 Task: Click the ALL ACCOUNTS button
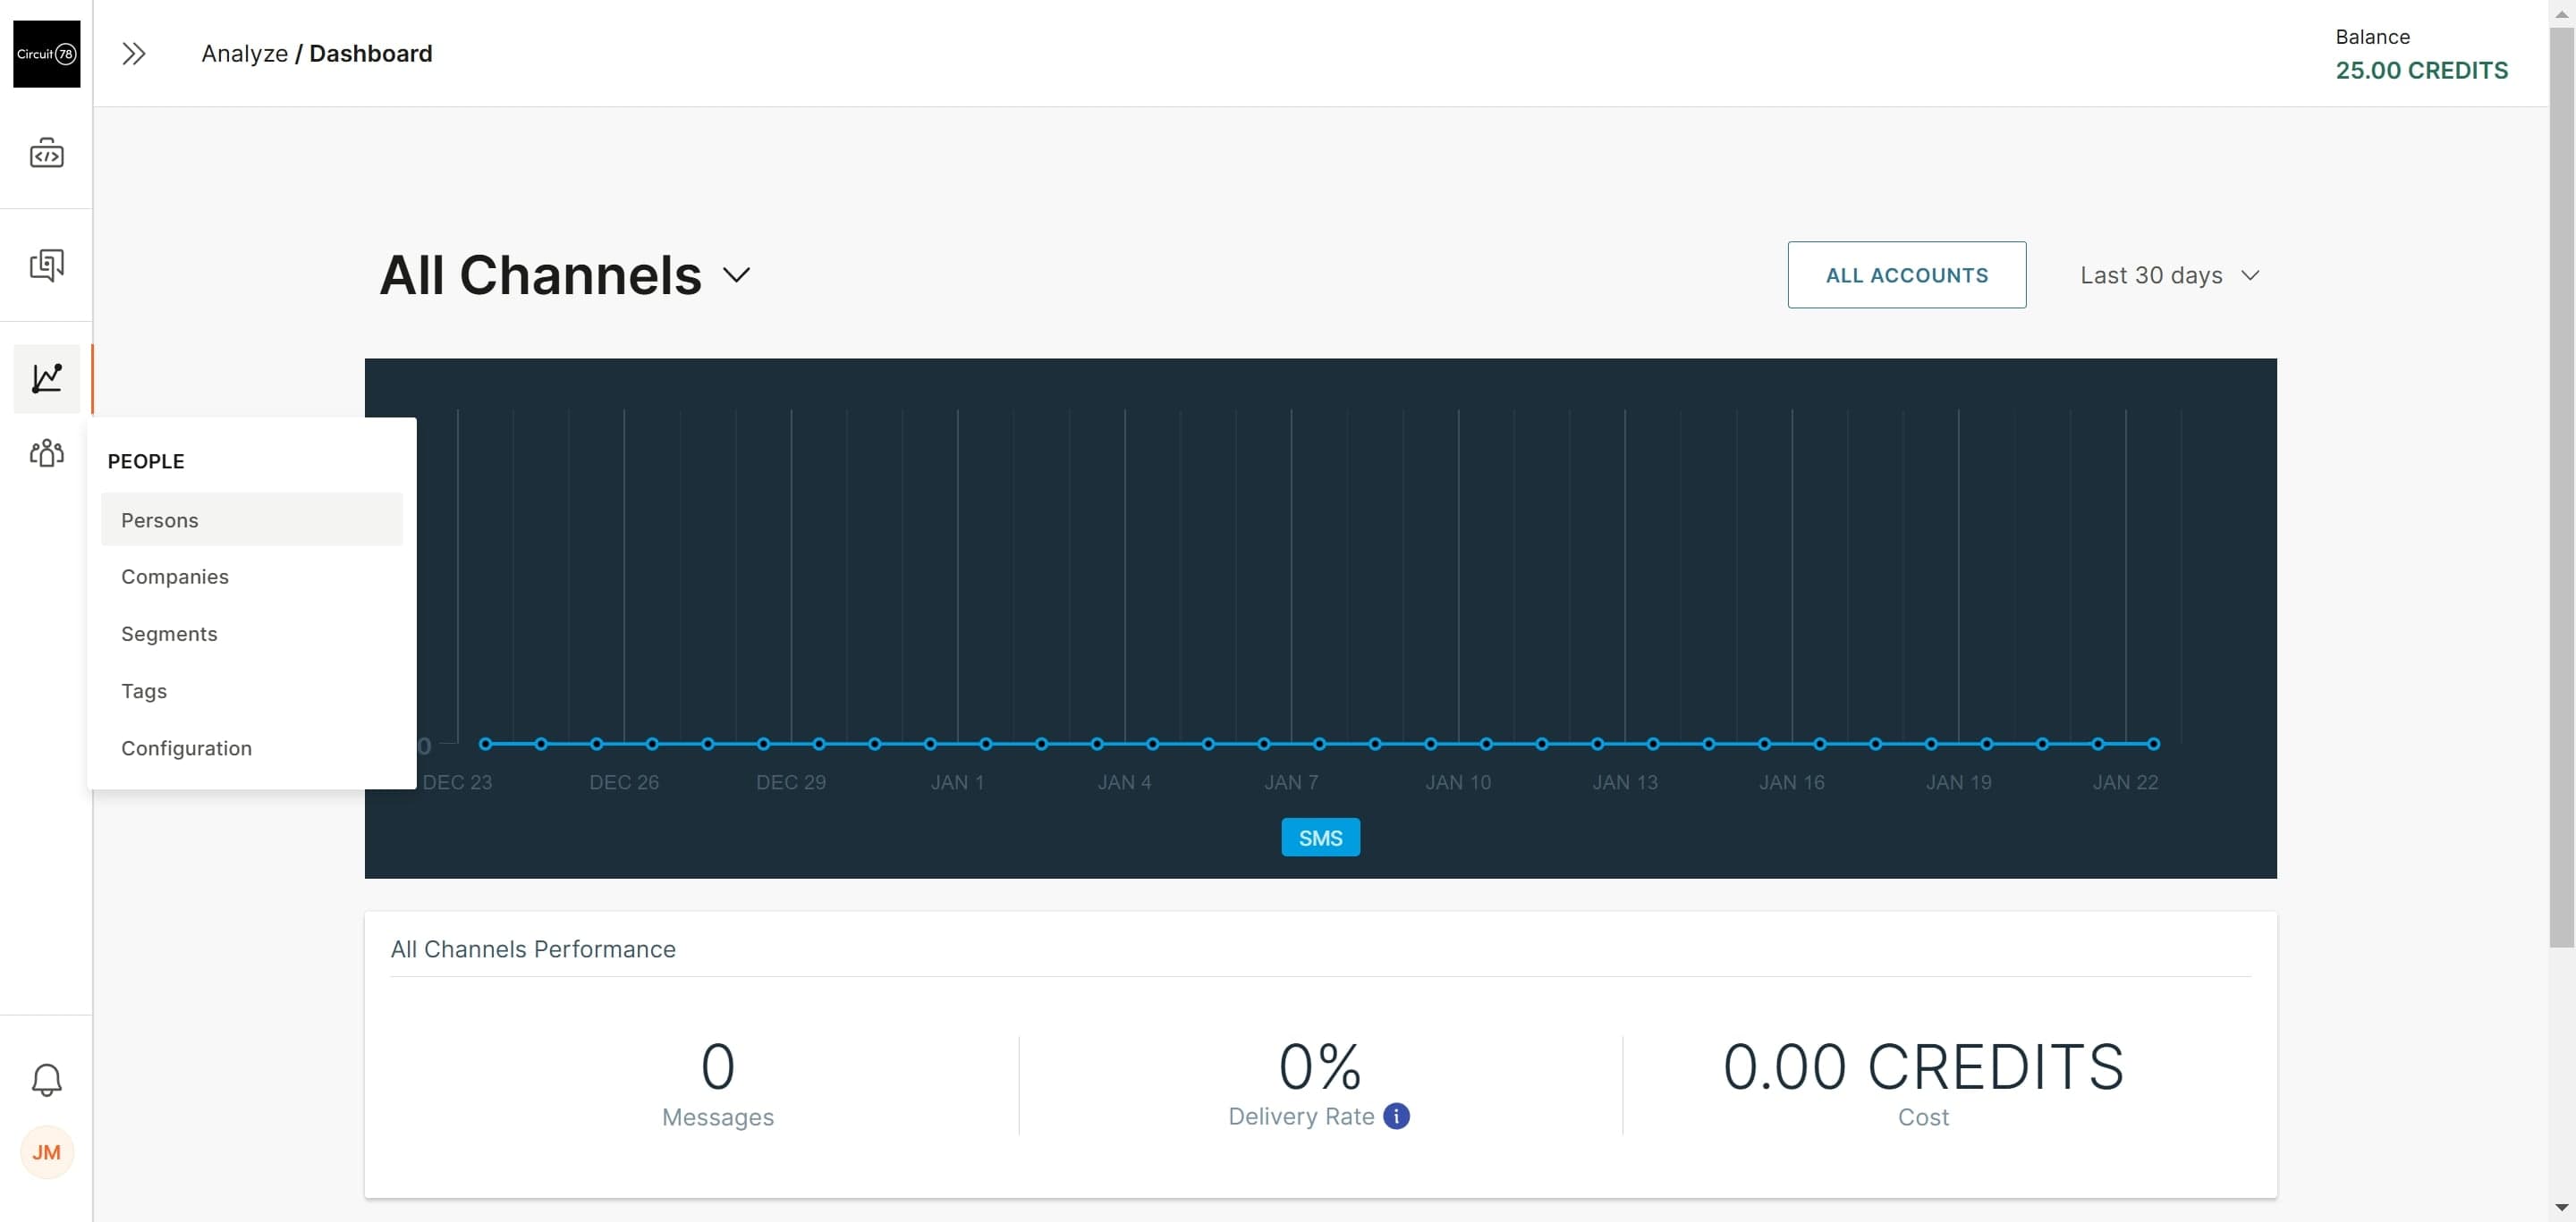1906,274
